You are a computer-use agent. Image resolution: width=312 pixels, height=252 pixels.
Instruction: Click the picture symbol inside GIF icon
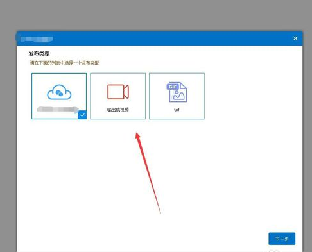(179, 96)
